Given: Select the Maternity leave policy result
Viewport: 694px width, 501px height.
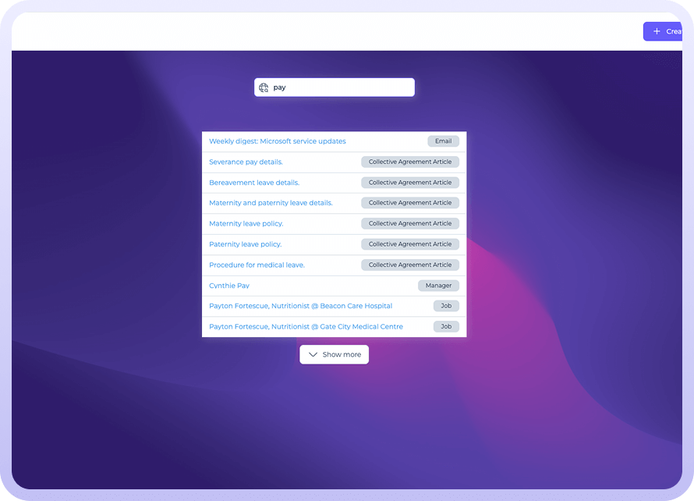Looking at the screenshot, I should (x=246, y=224).
